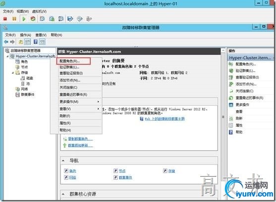Open 虚拟机(V) menu
The image size is (276, 202).
[39, 11]
